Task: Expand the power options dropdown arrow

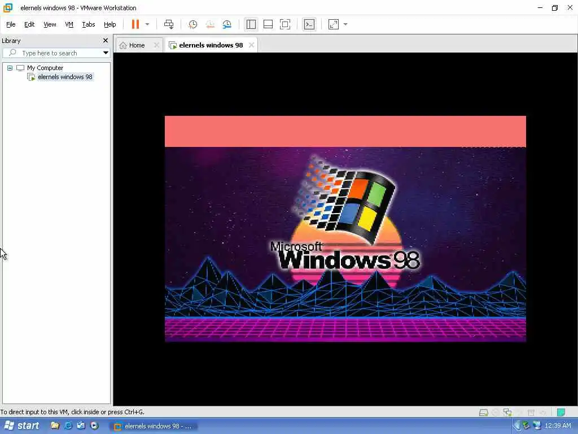Action: pos(147,24)
